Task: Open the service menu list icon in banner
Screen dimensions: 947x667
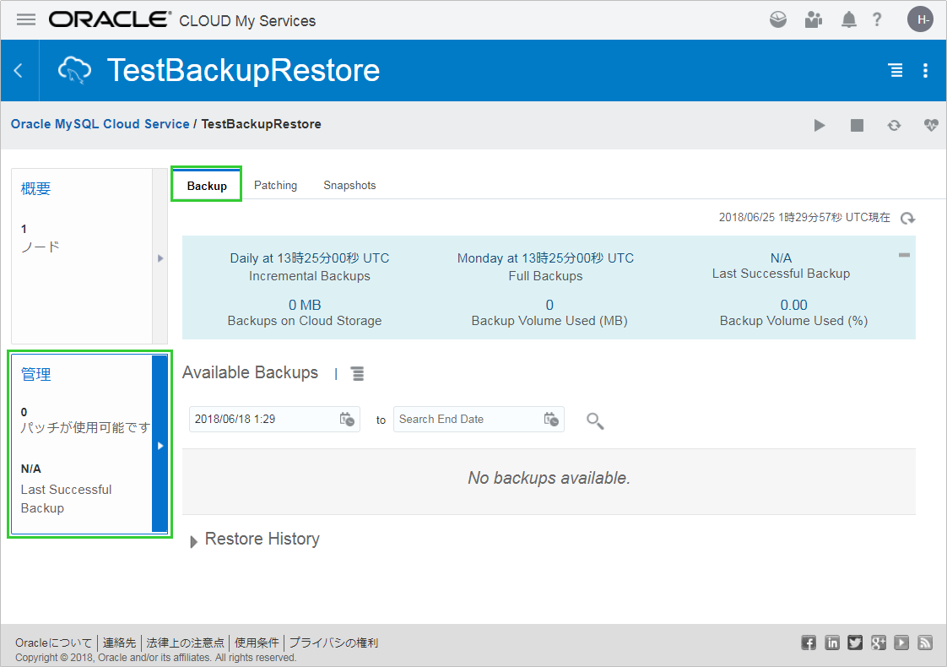Action: [896, 71]
